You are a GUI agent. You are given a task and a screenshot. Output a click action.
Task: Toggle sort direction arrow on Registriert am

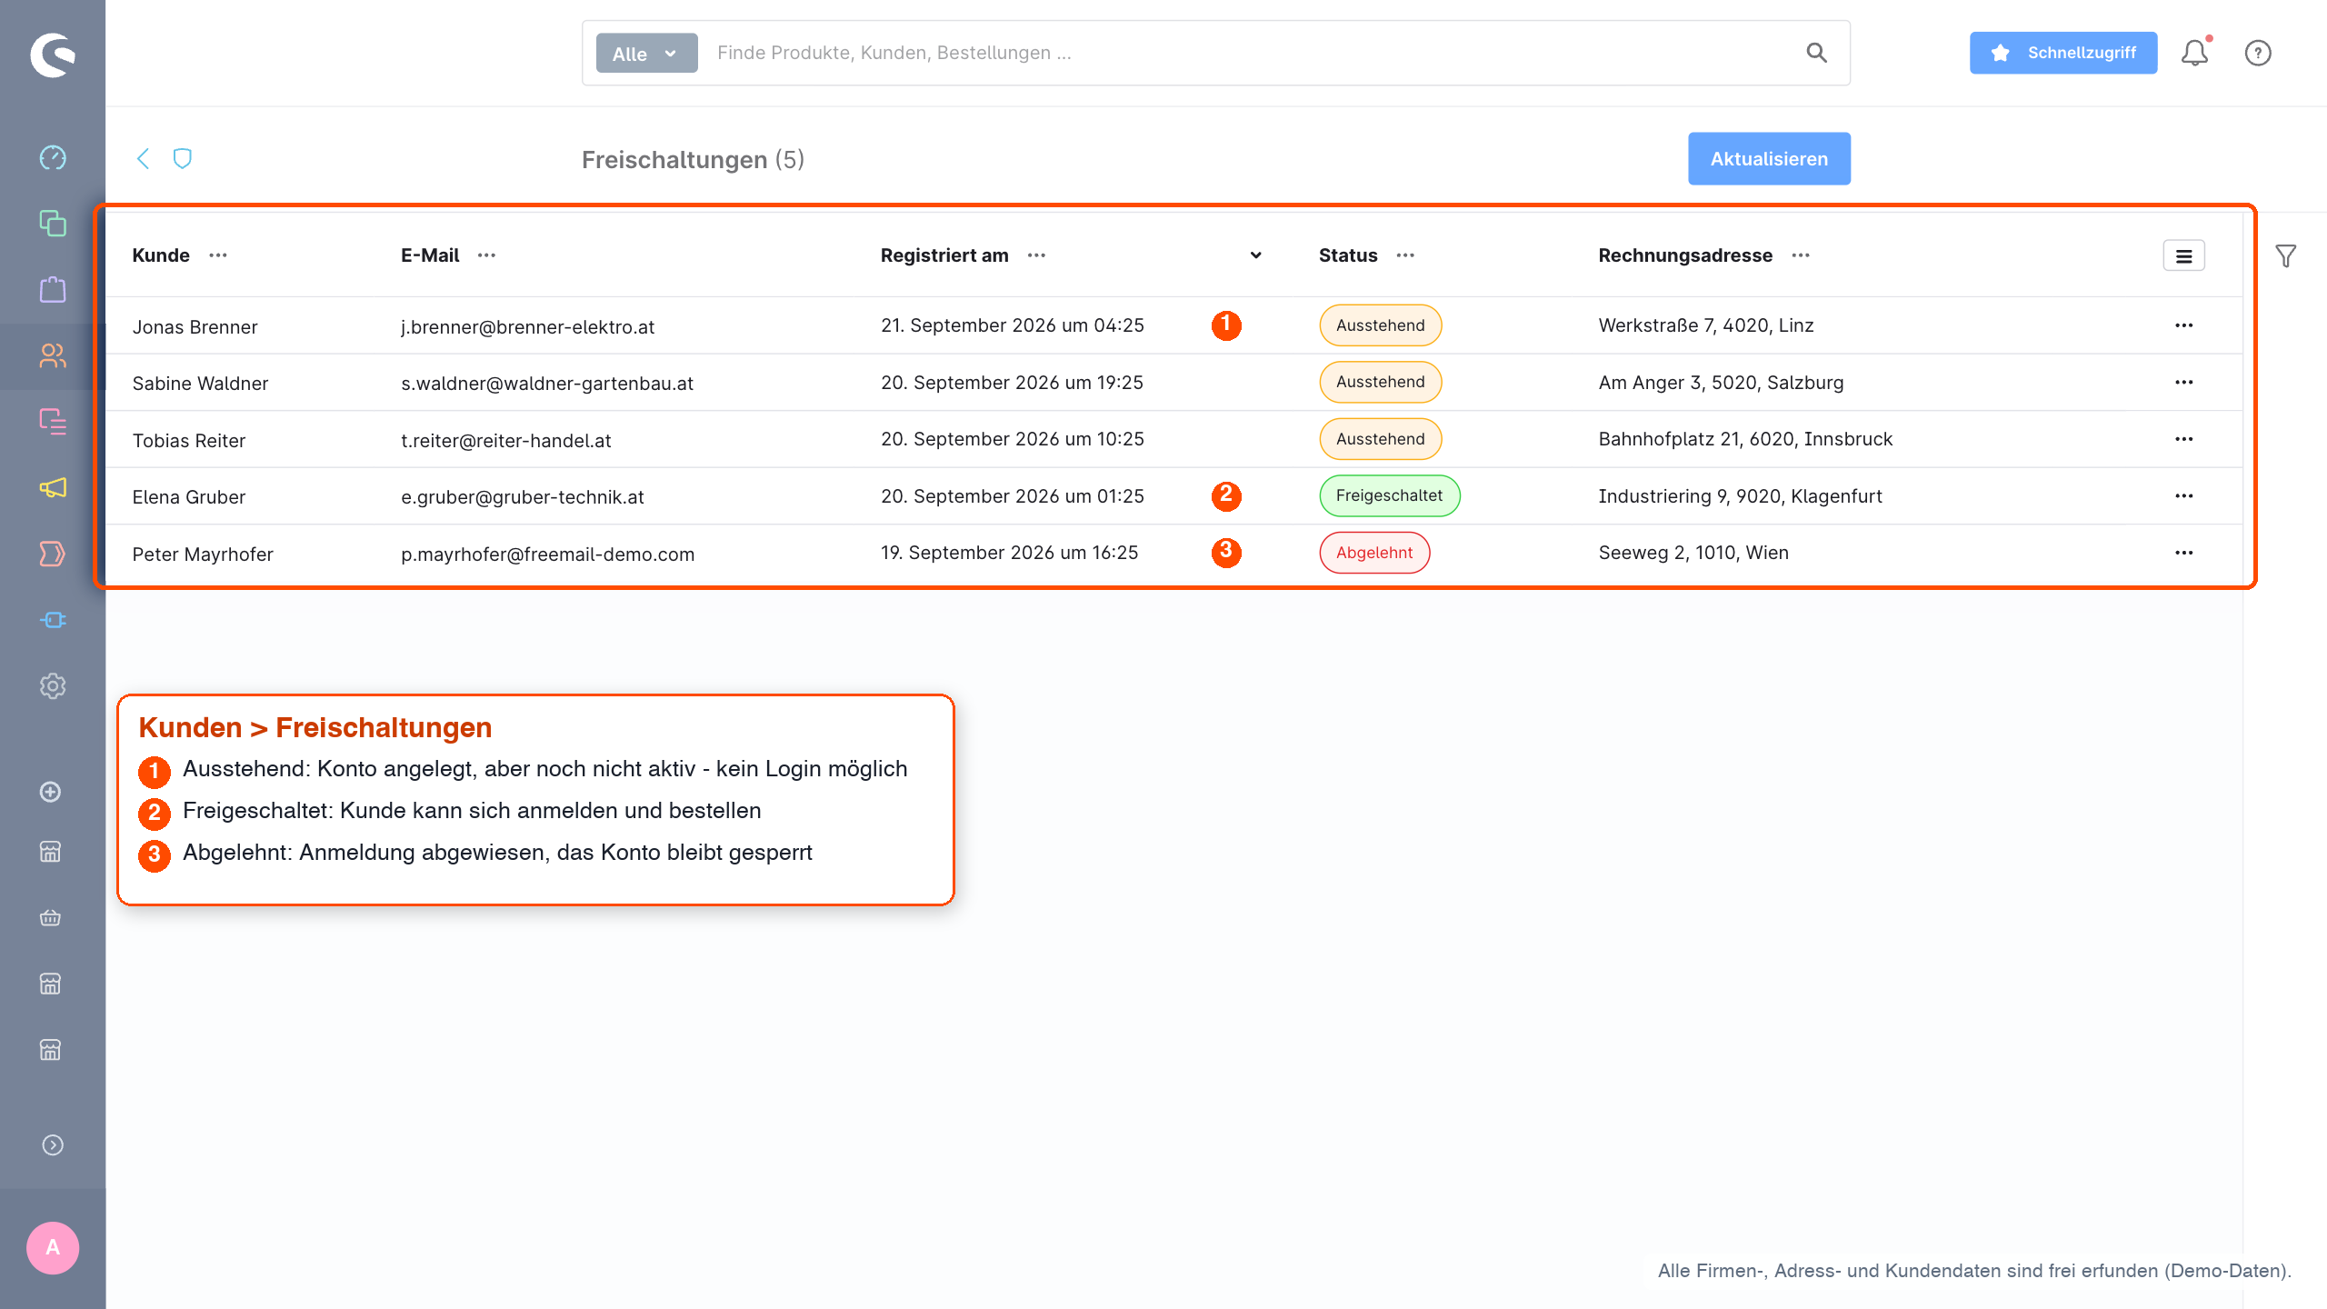click(1256, 255)
